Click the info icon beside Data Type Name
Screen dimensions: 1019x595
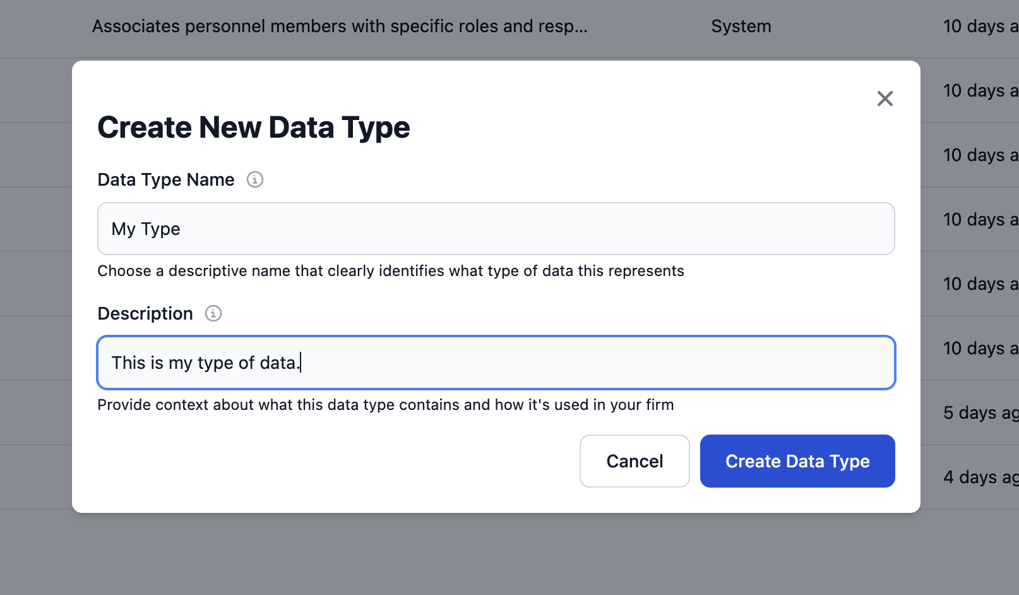(254, 179)
